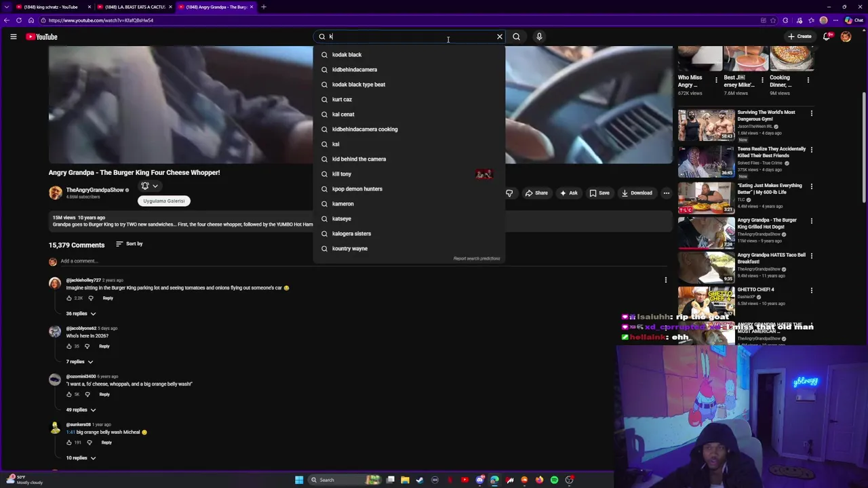Screen dimensions: 868x488
Task: Select the 'kpop demon hunters' suggestion
Action: (x=409, y=188)
